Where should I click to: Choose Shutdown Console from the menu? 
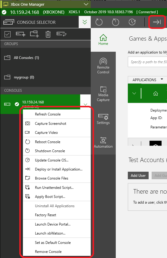pyautogui.click(x=57, y=151)
